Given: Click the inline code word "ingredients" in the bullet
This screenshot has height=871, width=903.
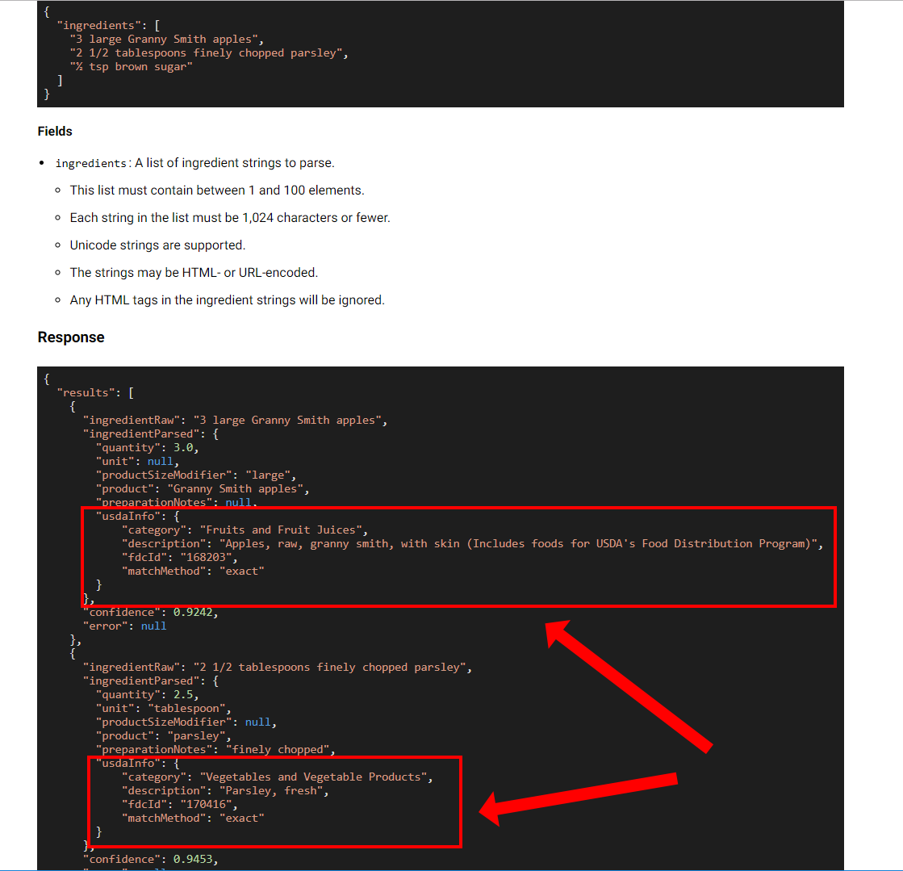Looking at the screenshot, I should 90,164.
